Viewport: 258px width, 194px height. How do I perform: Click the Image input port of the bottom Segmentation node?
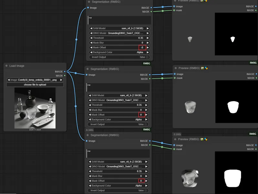click(87, 141)
